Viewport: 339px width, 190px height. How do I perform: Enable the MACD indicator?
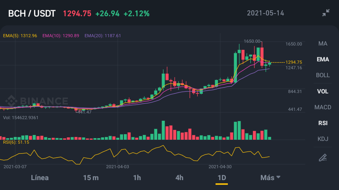323,107
